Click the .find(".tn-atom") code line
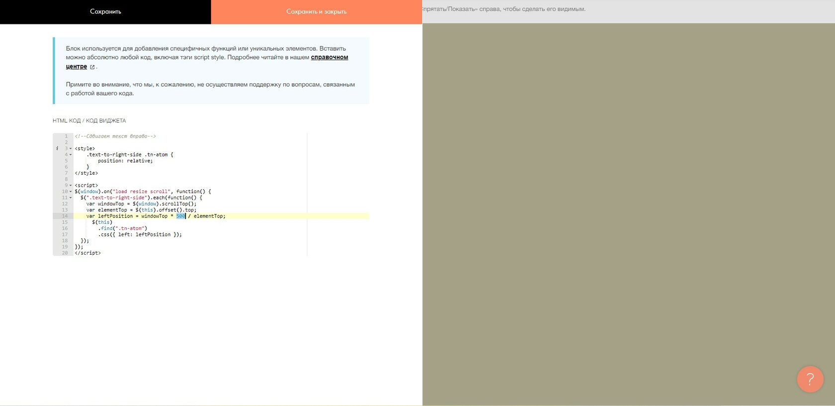Screen dimensions: 835x406 pos(123,228)
